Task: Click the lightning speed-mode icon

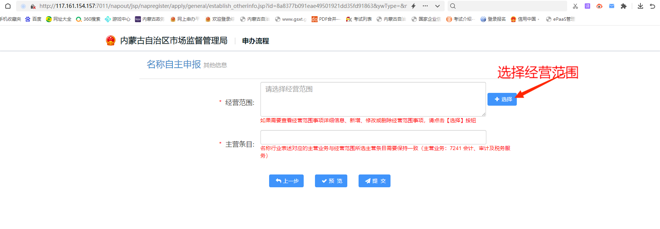Action: point(413,6)
